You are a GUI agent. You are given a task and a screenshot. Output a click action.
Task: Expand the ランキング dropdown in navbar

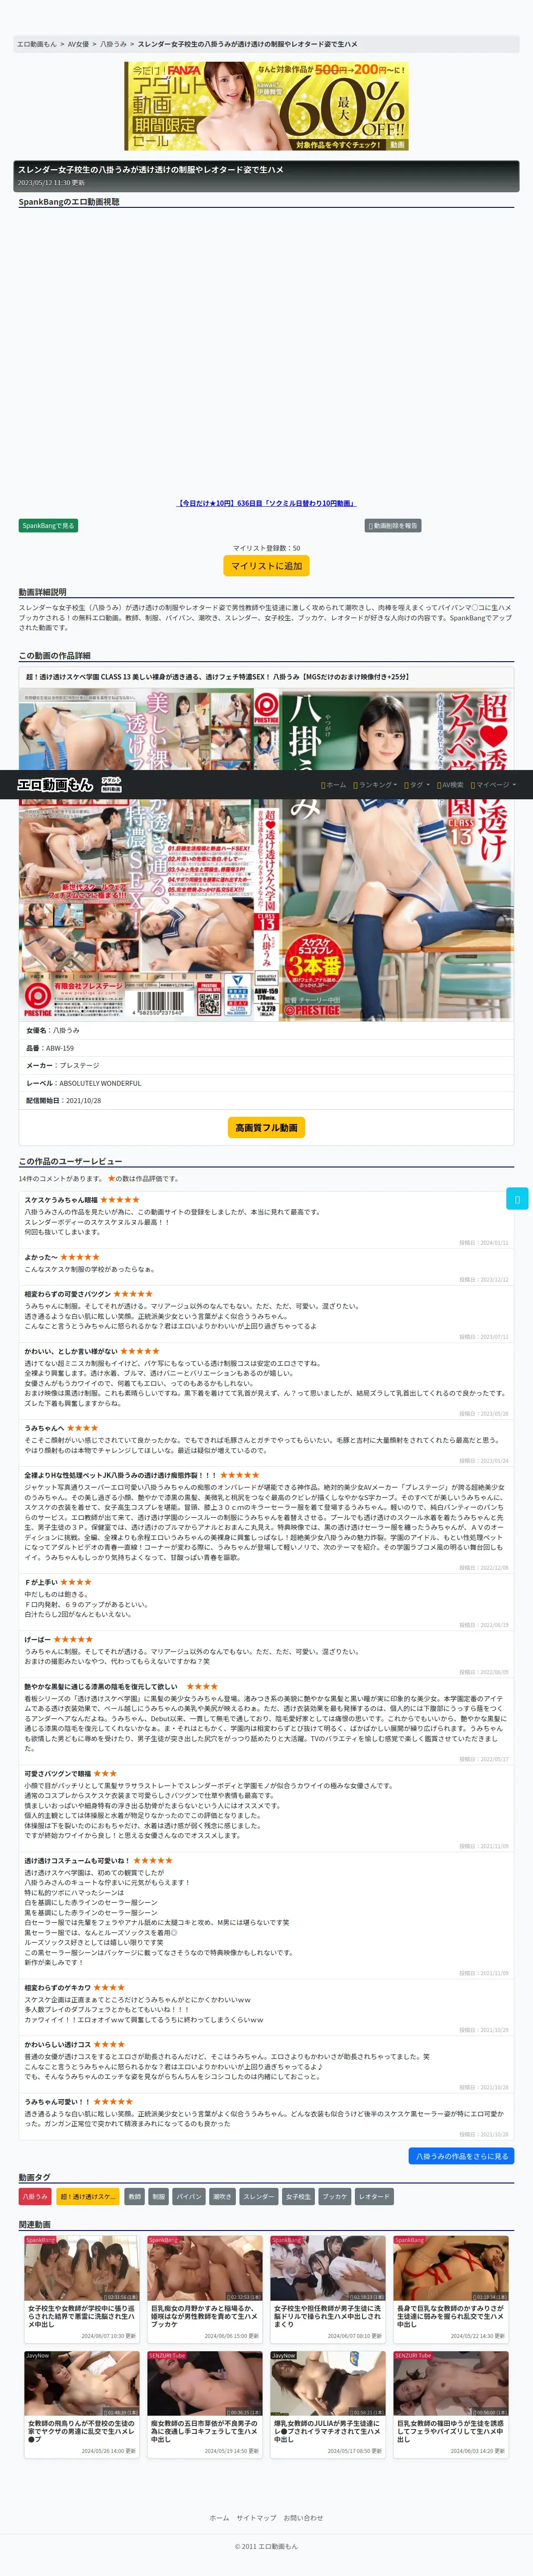[x=375, y=785]
